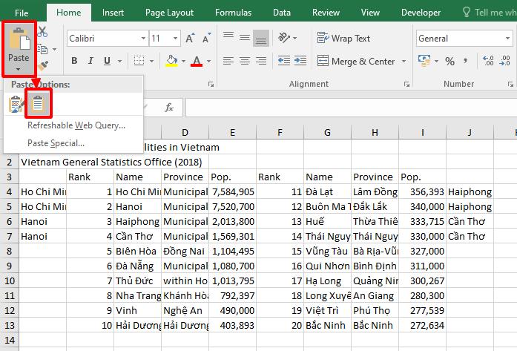The width and height of the screenshot is (517, 351).
Task: Toggle Align Right
Action: (261, 61)
